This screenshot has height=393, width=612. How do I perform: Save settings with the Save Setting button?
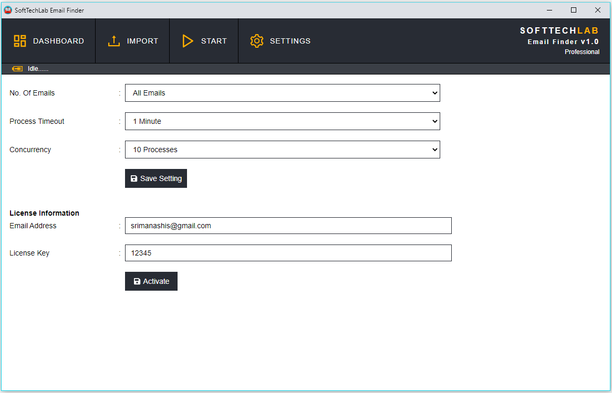(156, 178)
